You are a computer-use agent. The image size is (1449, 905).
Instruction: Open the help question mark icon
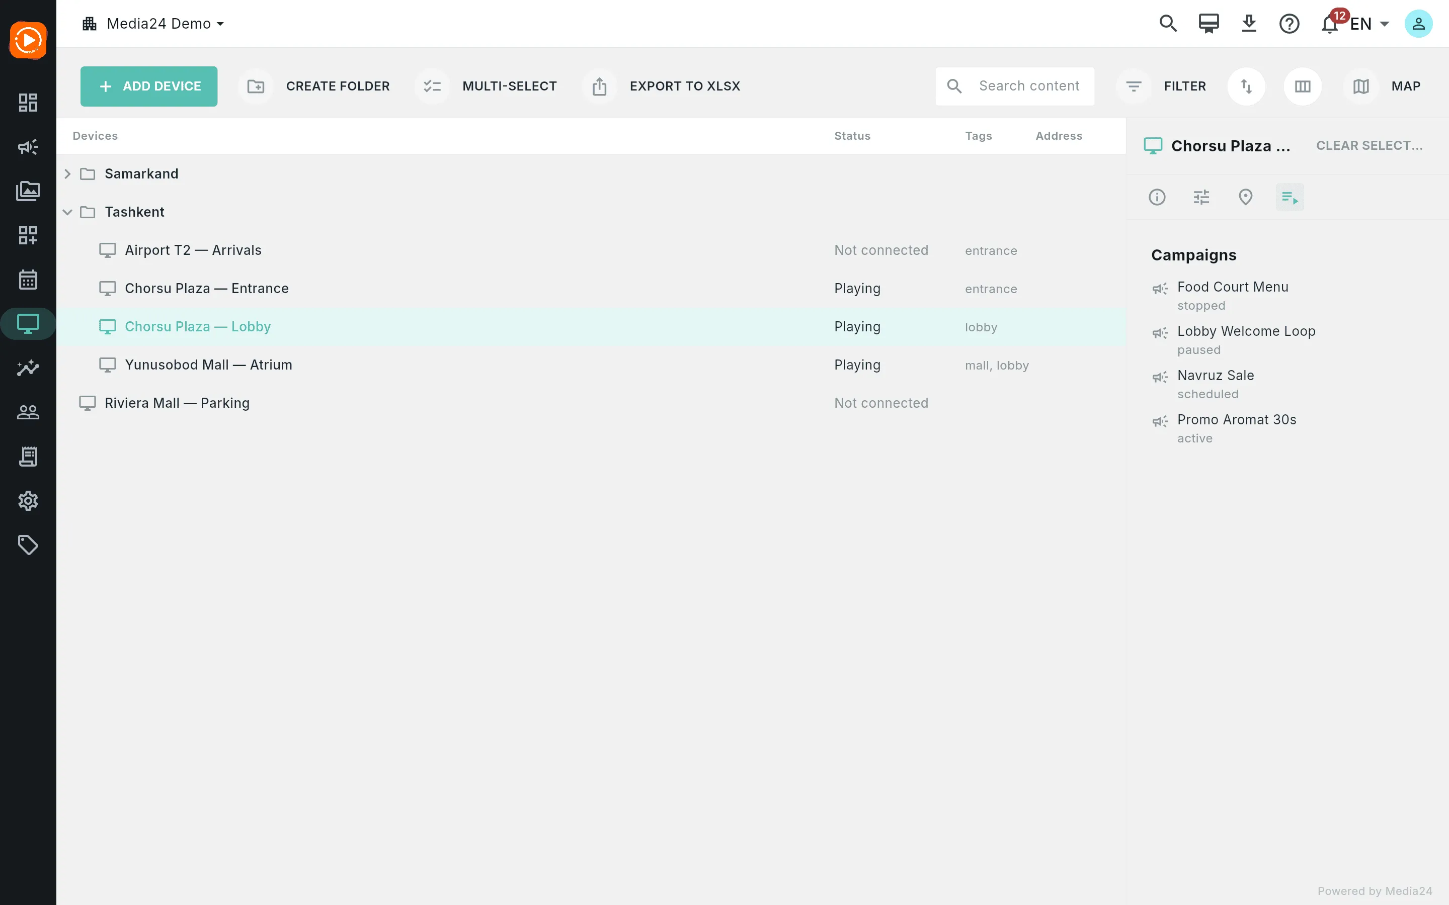coord(1289,23)
